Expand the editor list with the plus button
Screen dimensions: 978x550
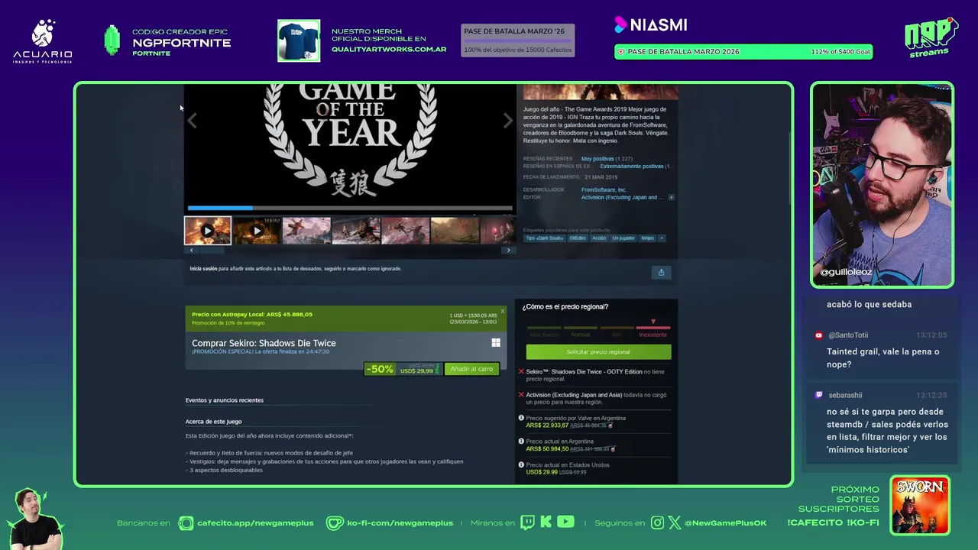coord(671,197)
